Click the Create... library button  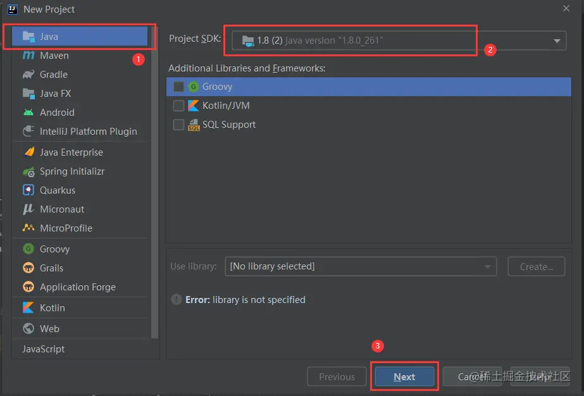537,266
